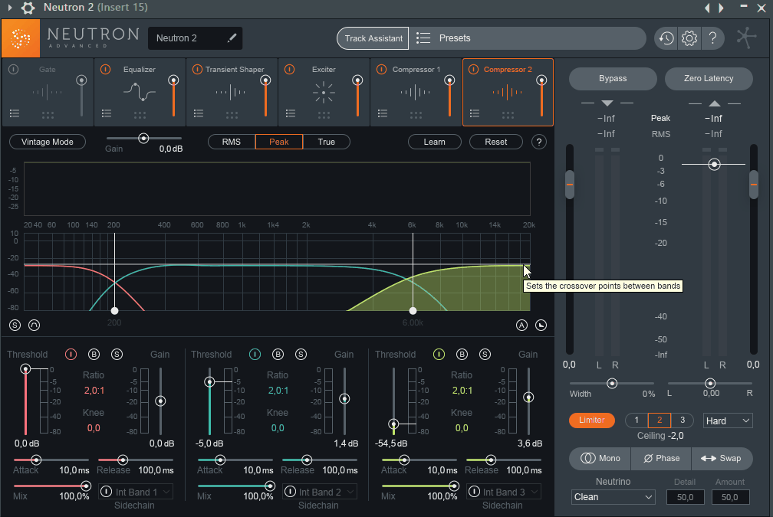
Task: Adjust the compressor Gain slider handle
Action: pos(143,139)
